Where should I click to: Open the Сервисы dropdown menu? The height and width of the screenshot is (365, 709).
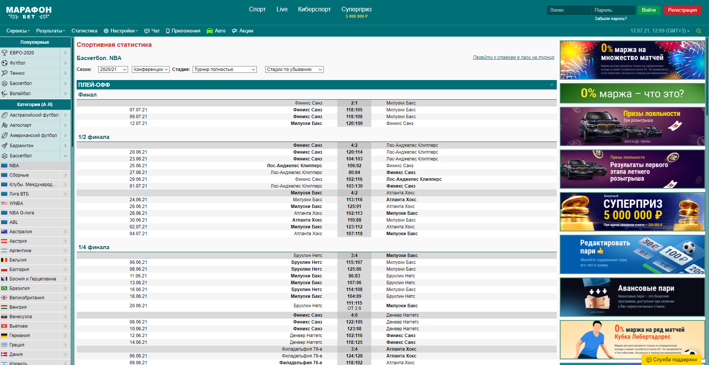18,31
